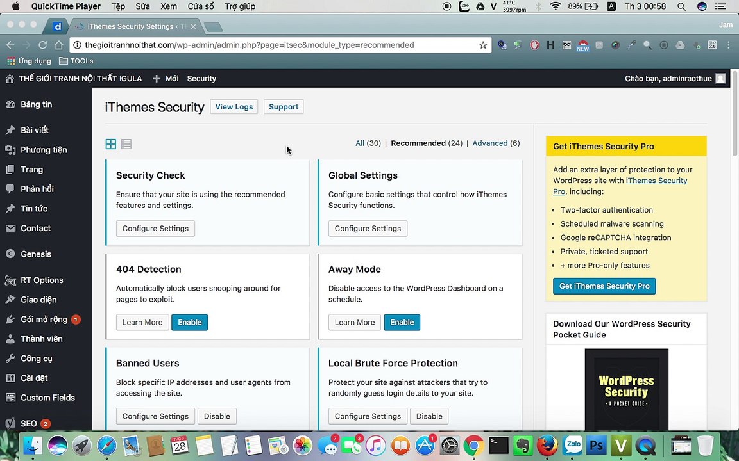
Task: Open Firefox from the dock
Action: [x=547, y=445]
